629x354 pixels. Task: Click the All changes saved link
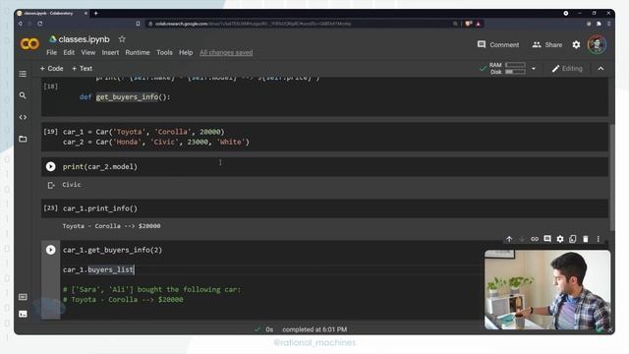pos(226,52)
